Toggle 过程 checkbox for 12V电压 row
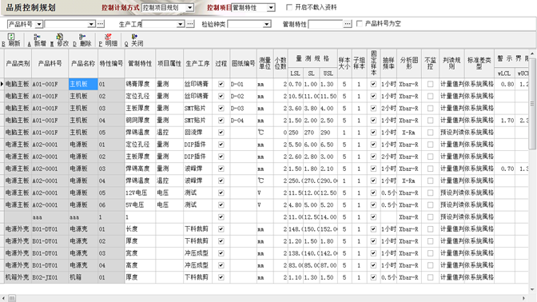 coord(221,193)
